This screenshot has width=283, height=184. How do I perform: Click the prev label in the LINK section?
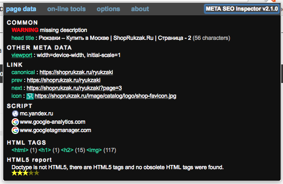pyautogui.click(x=17, y=80)
